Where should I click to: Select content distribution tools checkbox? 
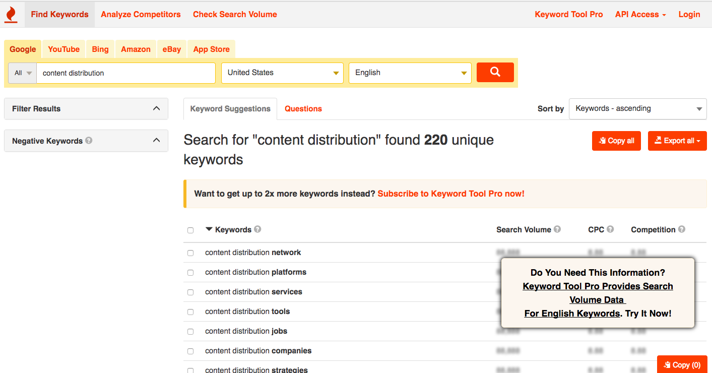(x=190, y=312)
